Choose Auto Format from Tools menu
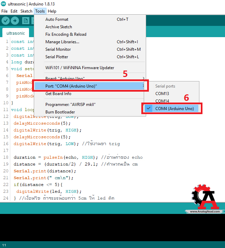Screen dimensions: 225x248 (90, 19)
